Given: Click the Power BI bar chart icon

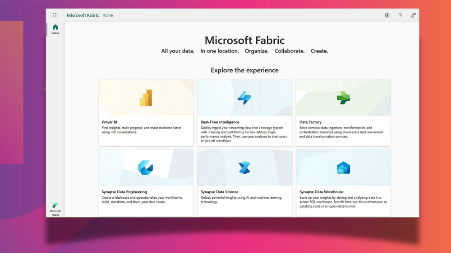Looking at the screenshot, I should point(146,98).
